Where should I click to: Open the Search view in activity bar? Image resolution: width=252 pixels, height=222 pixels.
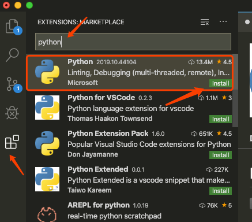pyautogui.click(x=12, y=55)
